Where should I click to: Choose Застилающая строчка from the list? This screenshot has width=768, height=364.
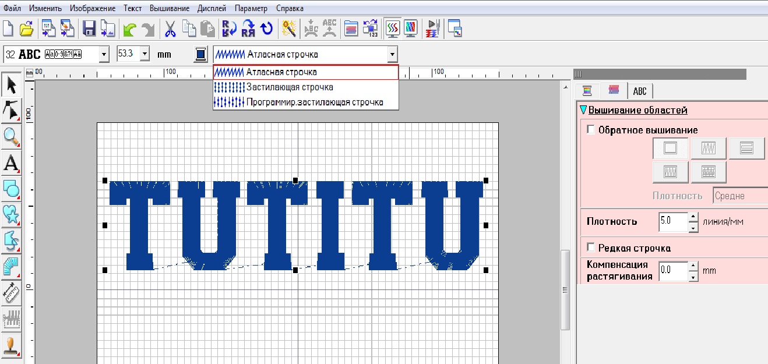tap(290, 87)
